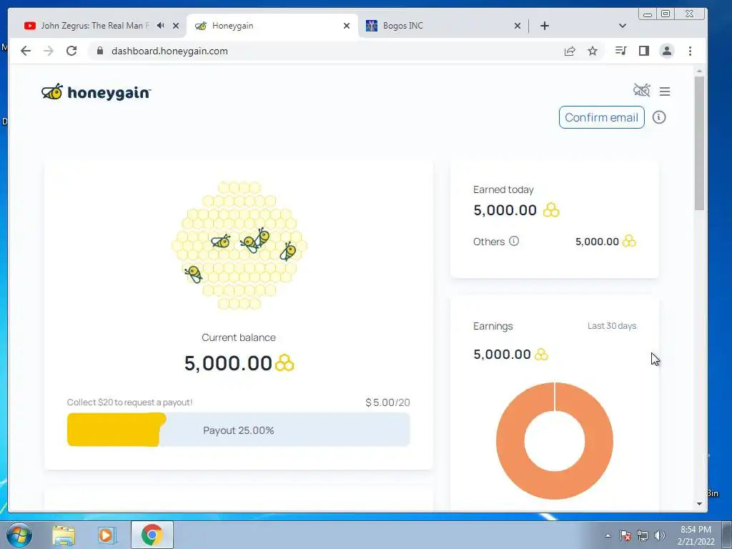Click 'Collect $20 to request a payout!' text

click(130, 402)
